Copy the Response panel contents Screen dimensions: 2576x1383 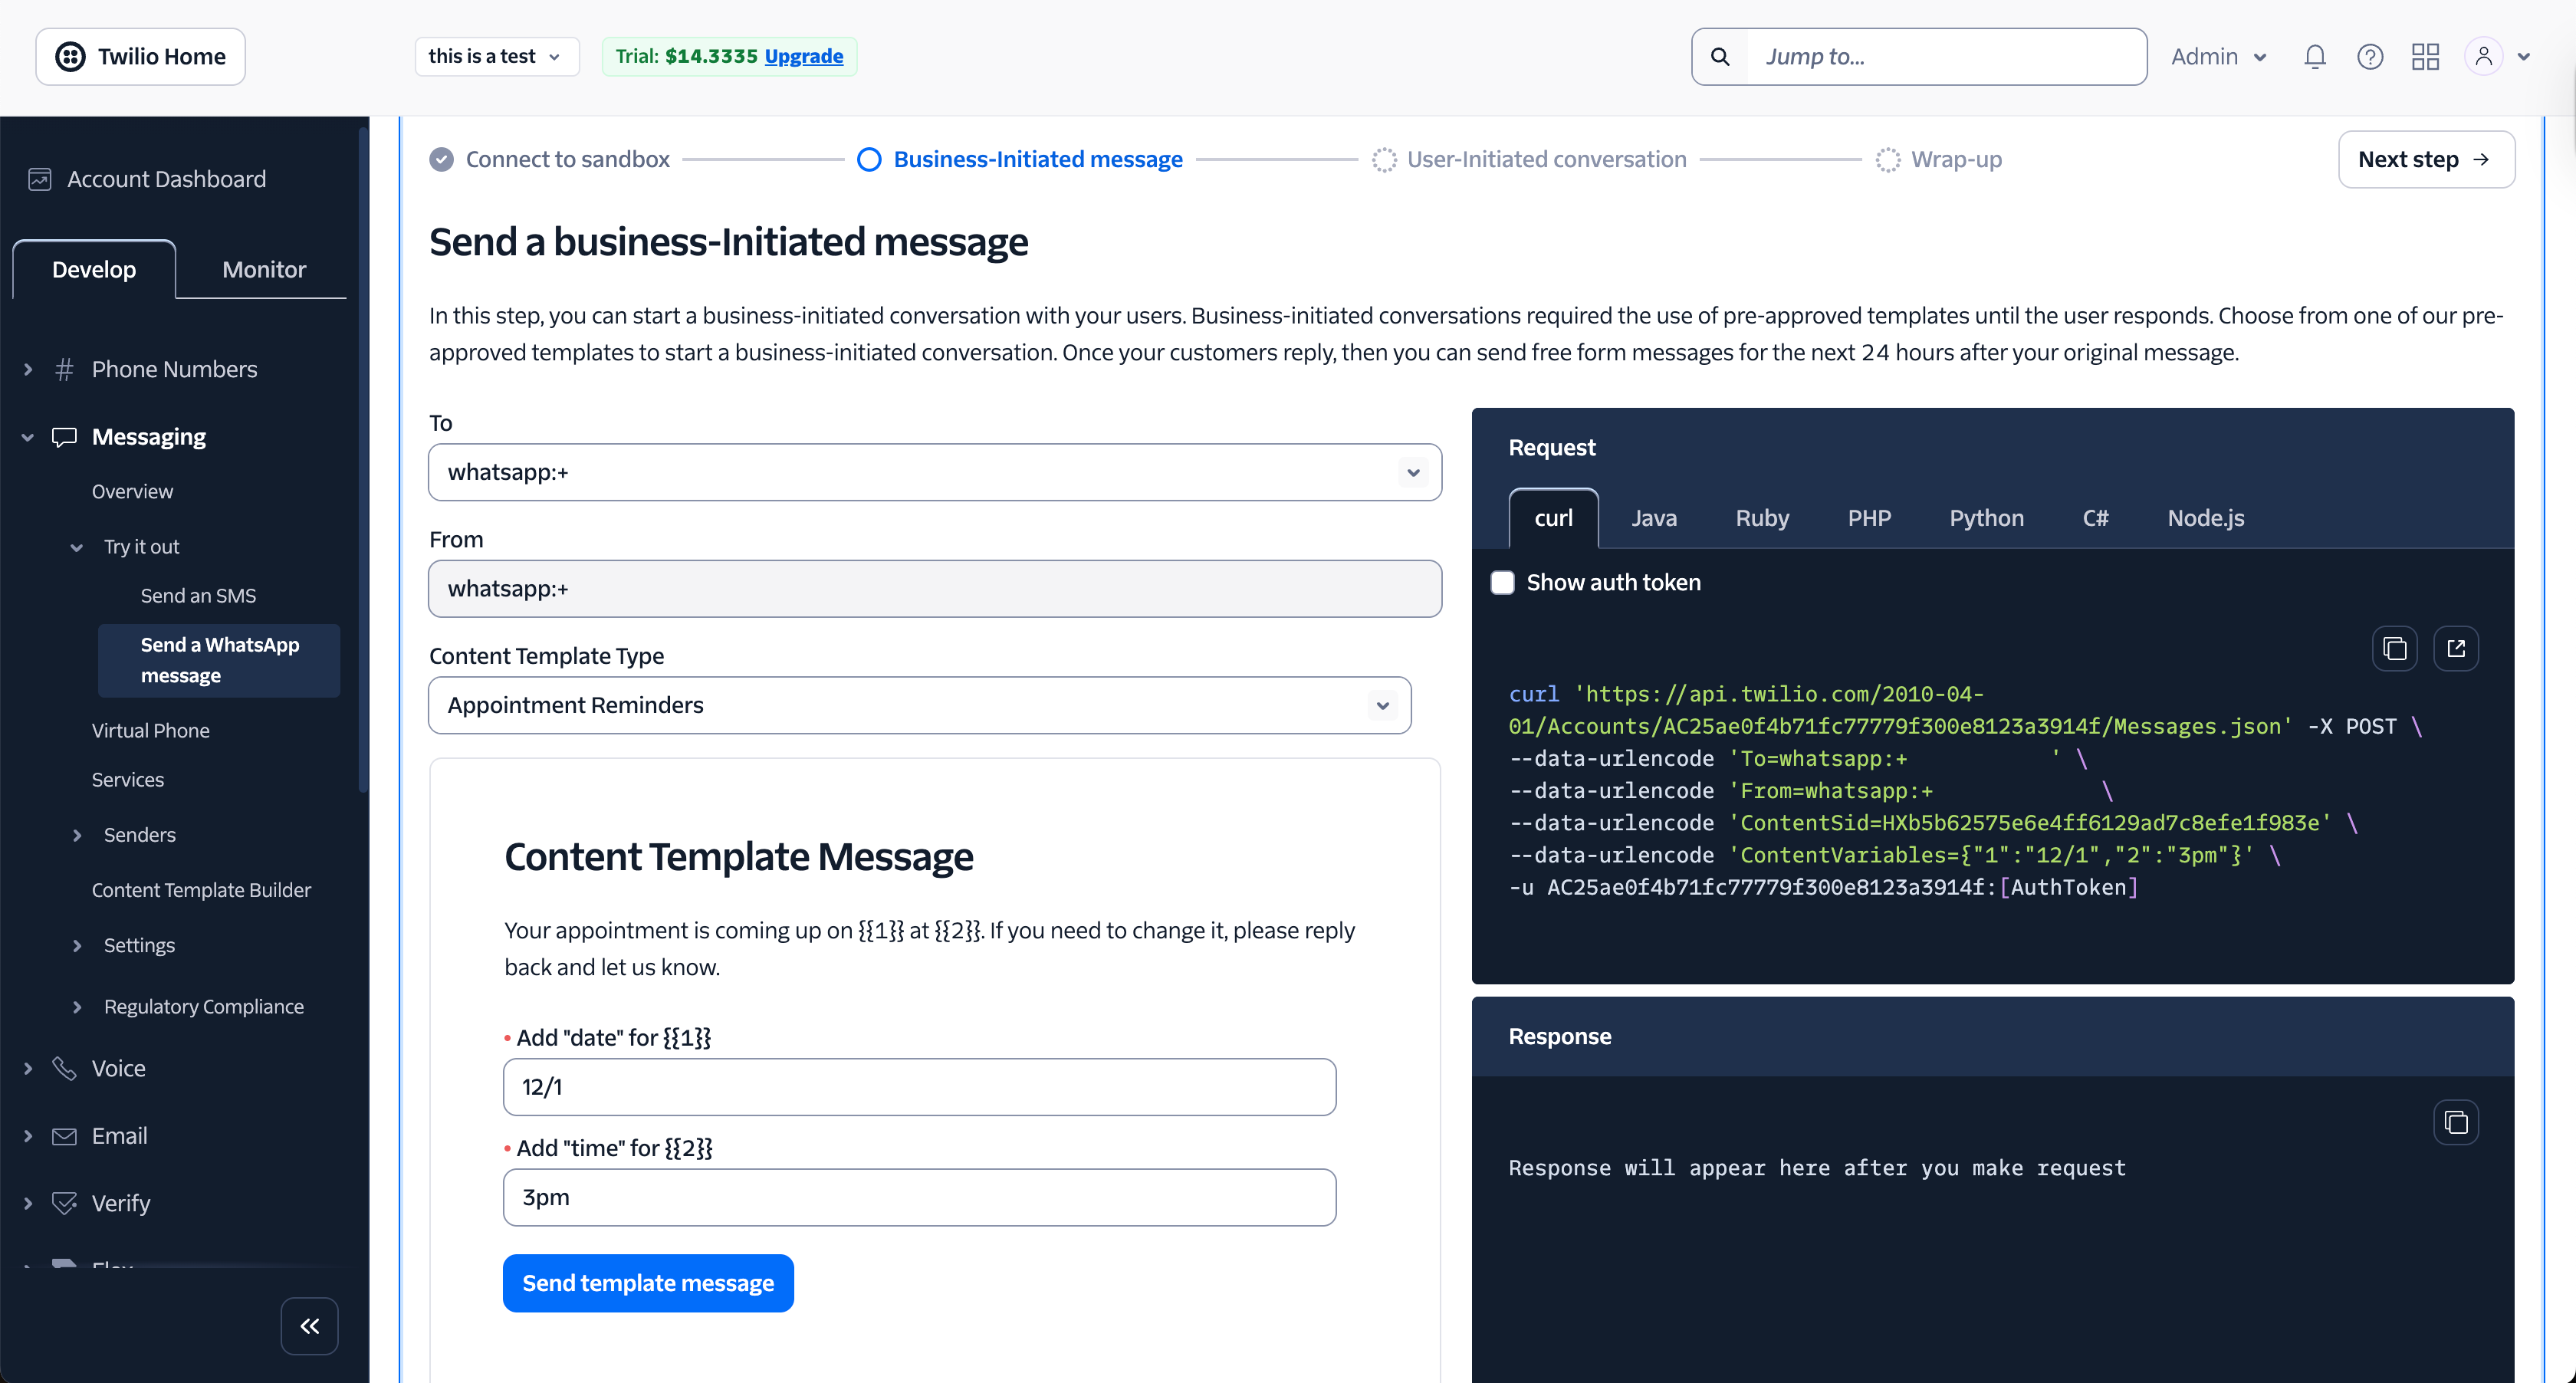2457,1122
